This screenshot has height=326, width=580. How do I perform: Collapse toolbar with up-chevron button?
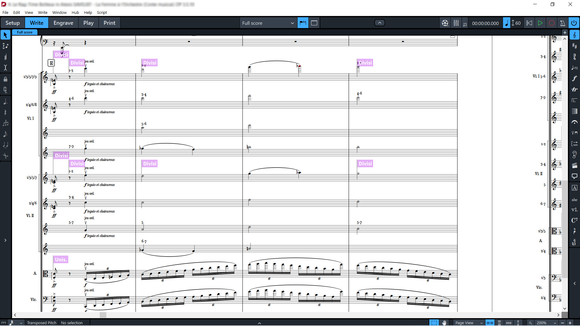(x=380, y=23)
